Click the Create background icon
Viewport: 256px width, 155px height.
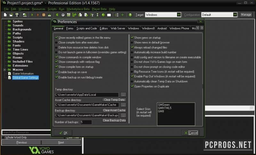tap(68, 15)
